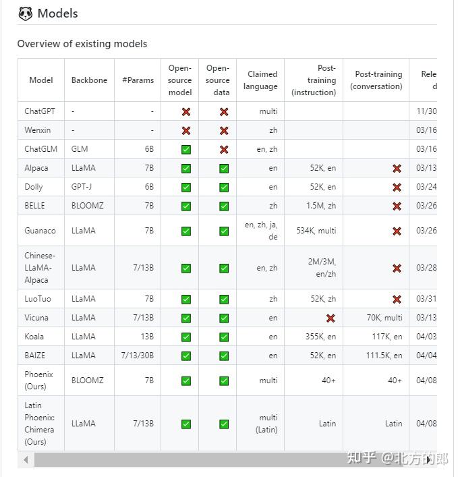
Task: Click right arrow of horizontal scrollbar
Action: point(429,460)
